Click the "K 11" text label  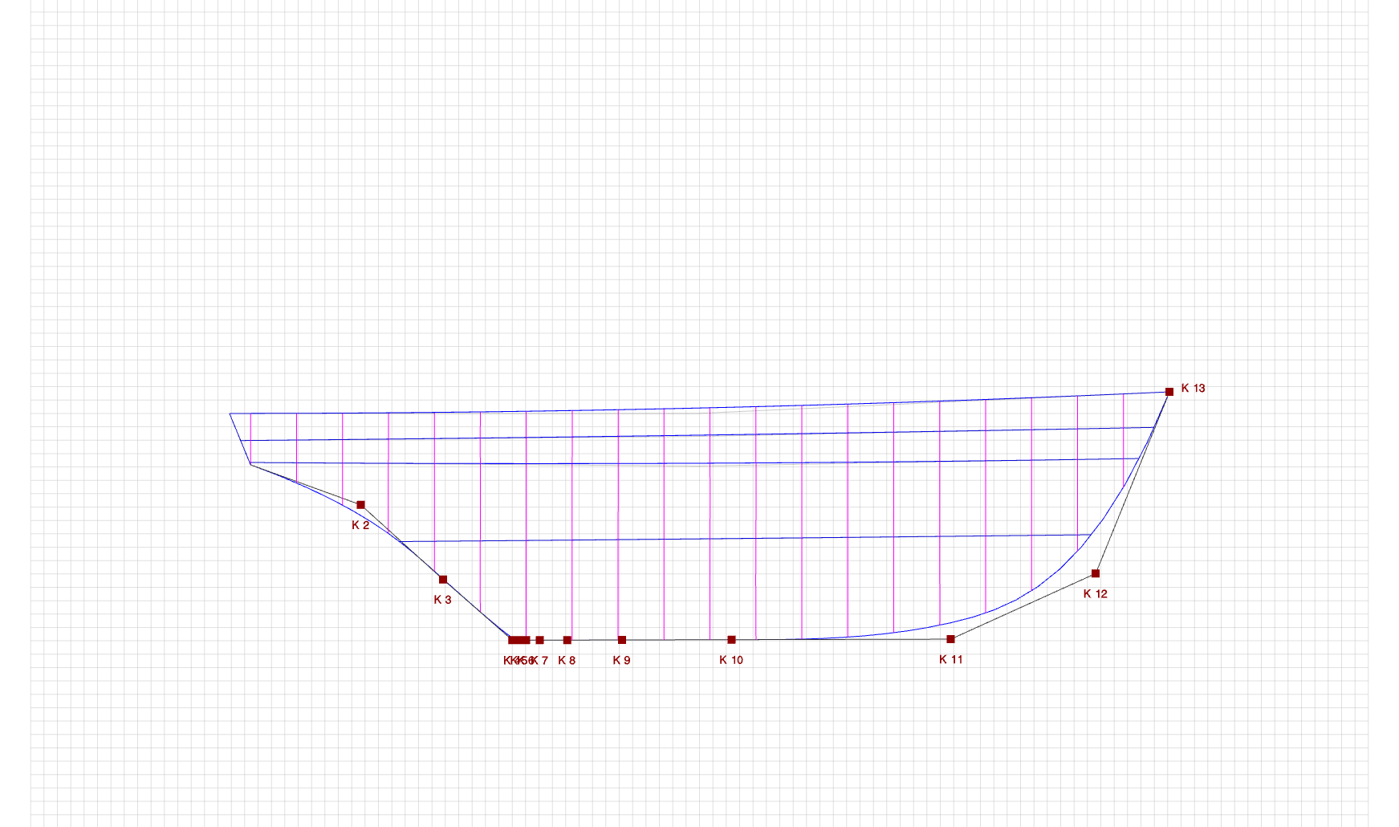pos(950,659)
